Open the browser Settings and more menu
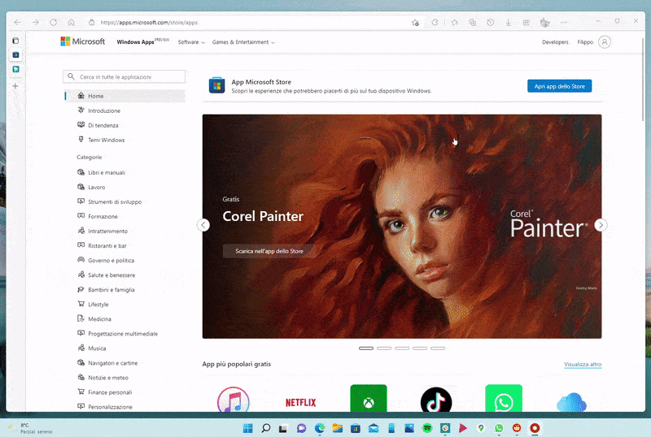Viewport: 651px width, 437px height. [x=563, y=23]
